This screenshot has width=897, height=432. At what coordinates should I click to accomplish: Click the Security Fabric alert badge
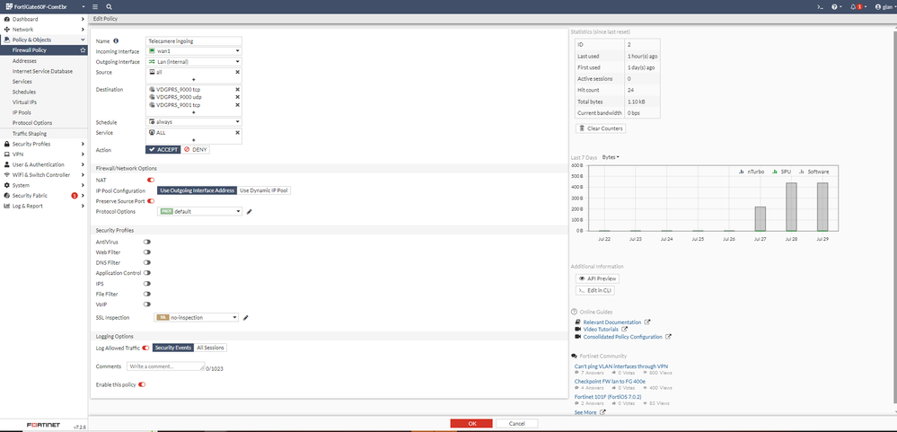75,196
